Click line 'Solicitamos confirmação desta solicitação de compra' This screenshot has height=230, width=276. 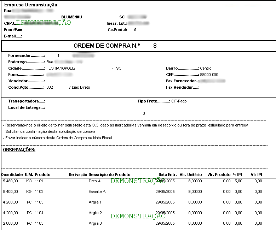point(50,131)
